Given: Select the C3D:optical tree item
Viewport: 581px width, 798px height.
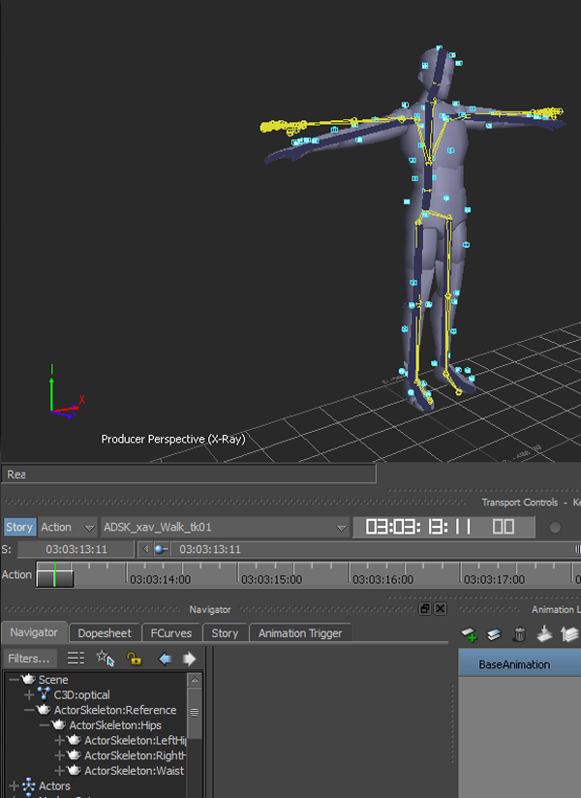Looking at the screenshot, I should [x=82, y=694].
